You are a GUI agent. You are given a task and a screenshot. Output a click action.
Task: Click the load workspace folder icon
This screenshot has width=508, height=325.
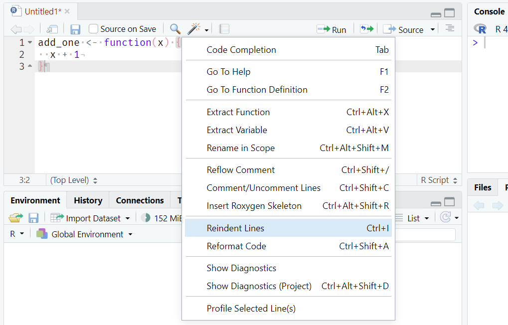[16, 218]
